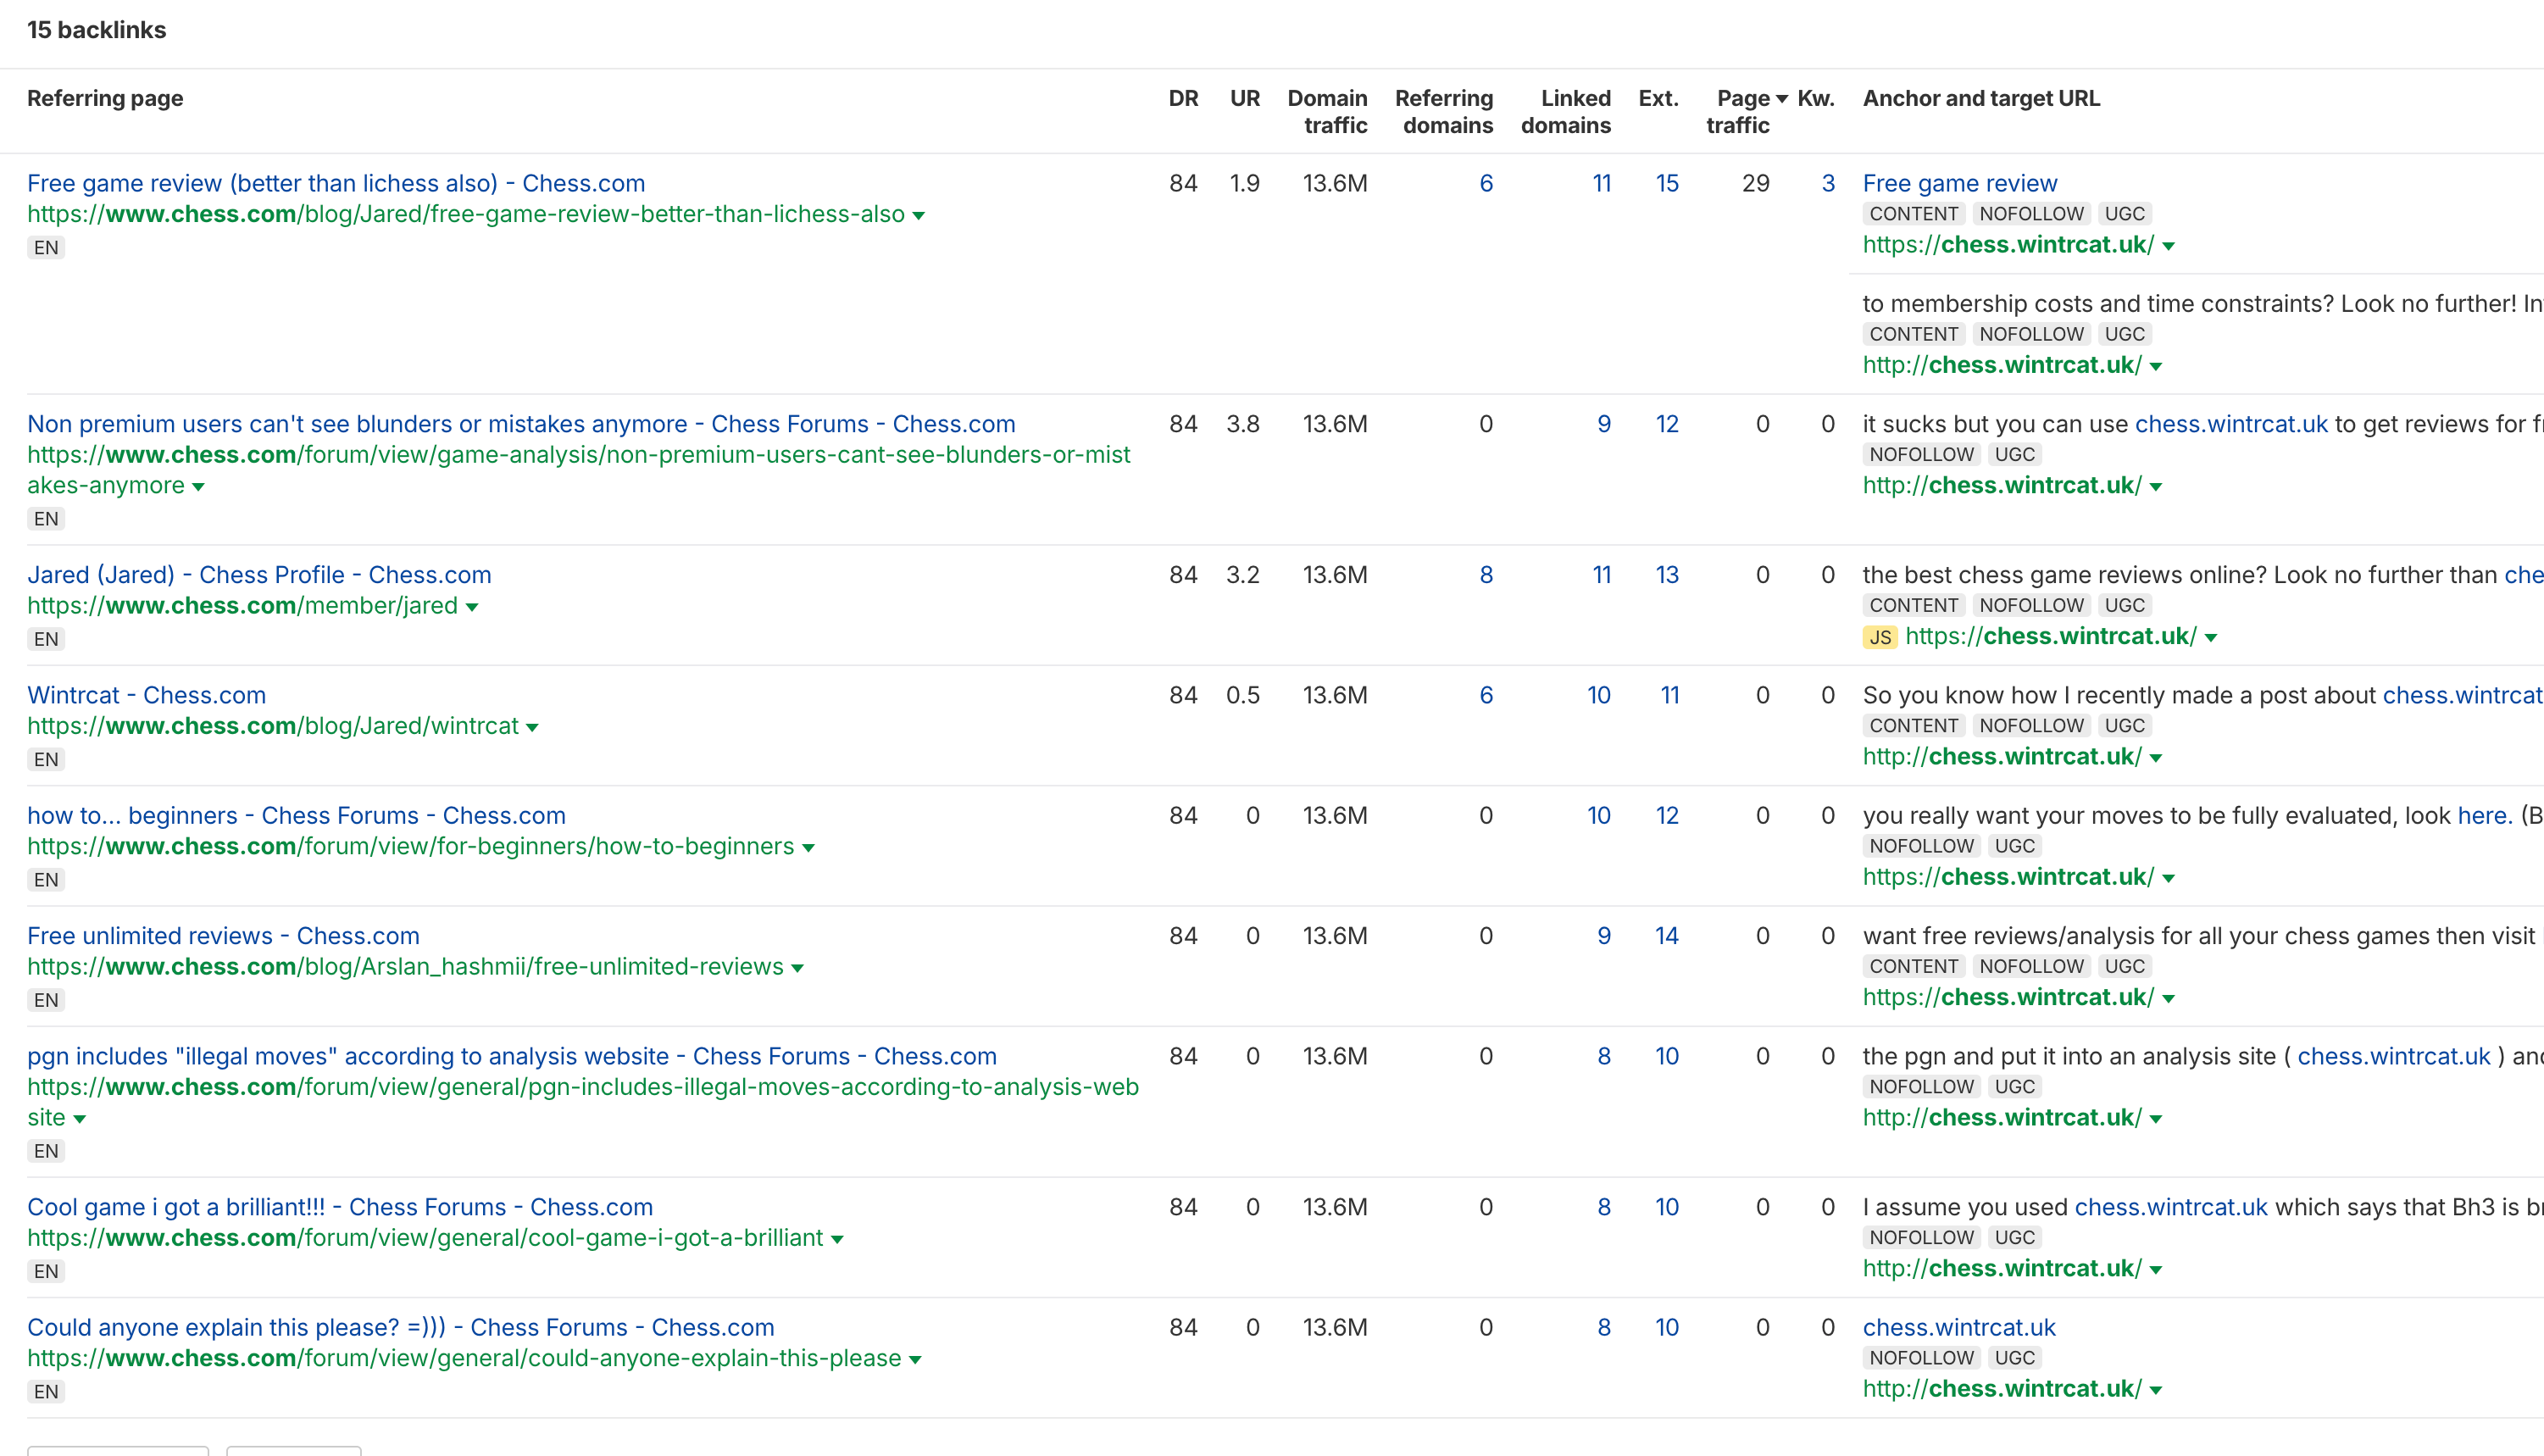This screenshot has width=2544, height=1456.
Task: Click 'here.' anchor link in how-to-beginners row
Action: pos(2485,815)
